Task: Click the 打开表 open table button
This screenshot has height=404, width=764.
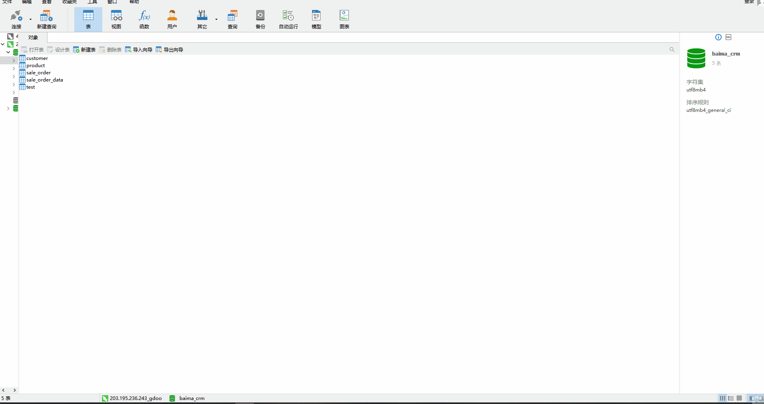Action: tap(32, 50)
